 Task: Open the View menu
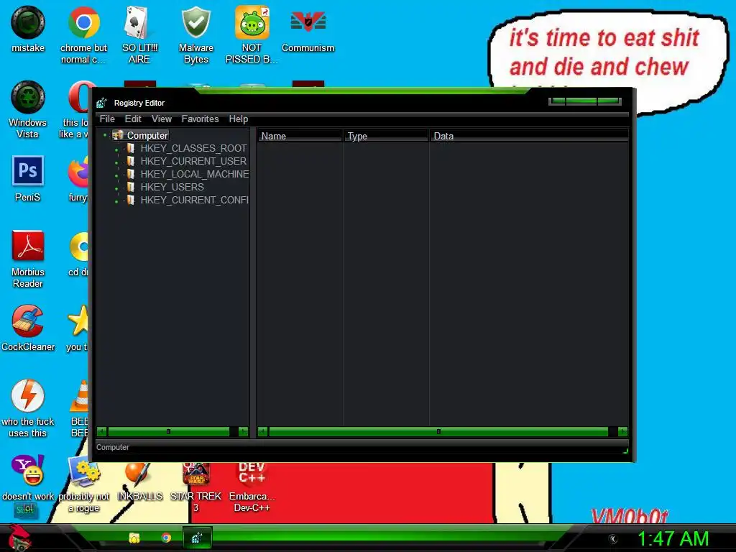[162, 119]
